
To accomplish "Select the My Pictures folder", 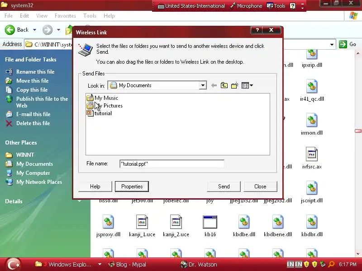I will (x=105, y=106).
